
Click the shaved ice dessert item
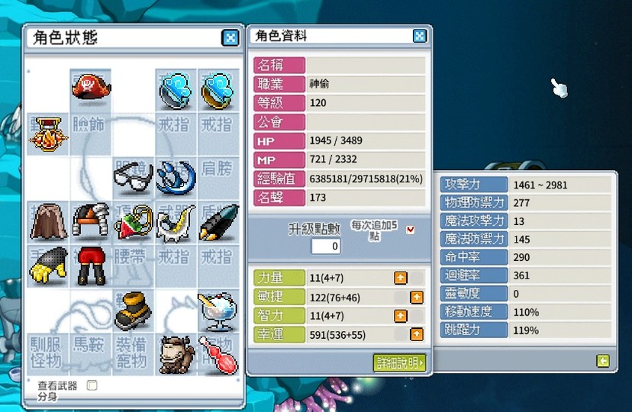pos(218,312)
